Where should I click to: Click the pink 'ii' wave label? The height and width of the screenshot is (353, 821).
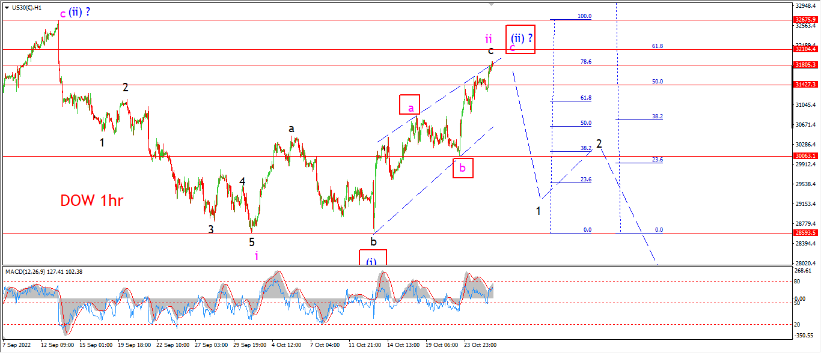tap(490, 40)
